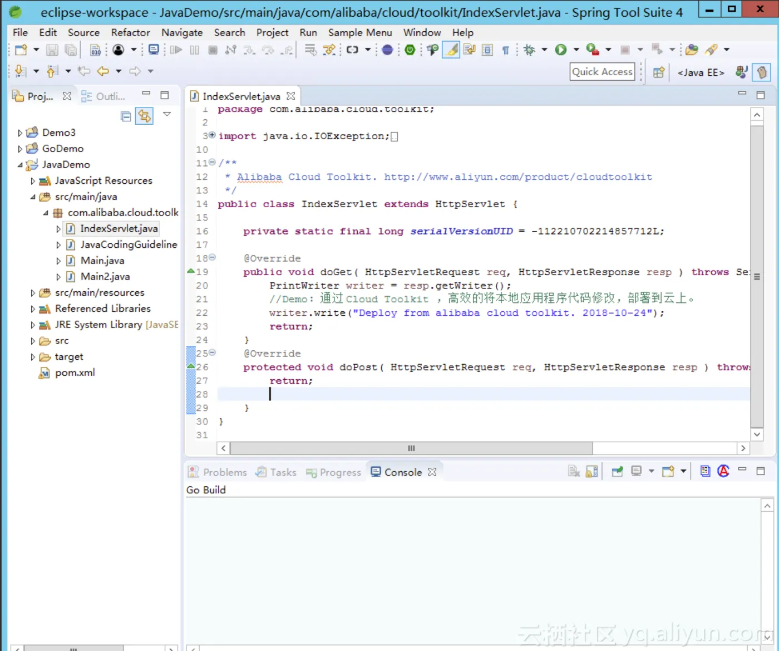The width and height of the screenshot is (779, 651).
Task: Click Pin Console icon
Action: (617, 472)
